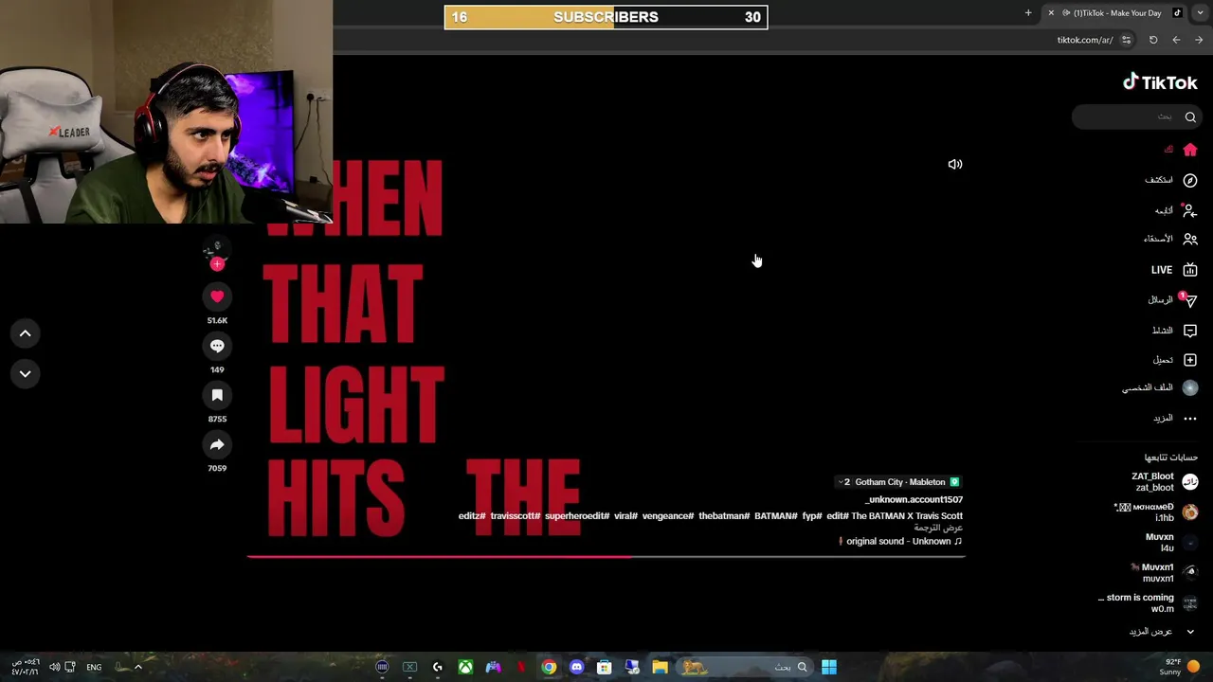Go to the previous video with up arrow
Viewport: 1213px width, 682px height.
[26, 333]
